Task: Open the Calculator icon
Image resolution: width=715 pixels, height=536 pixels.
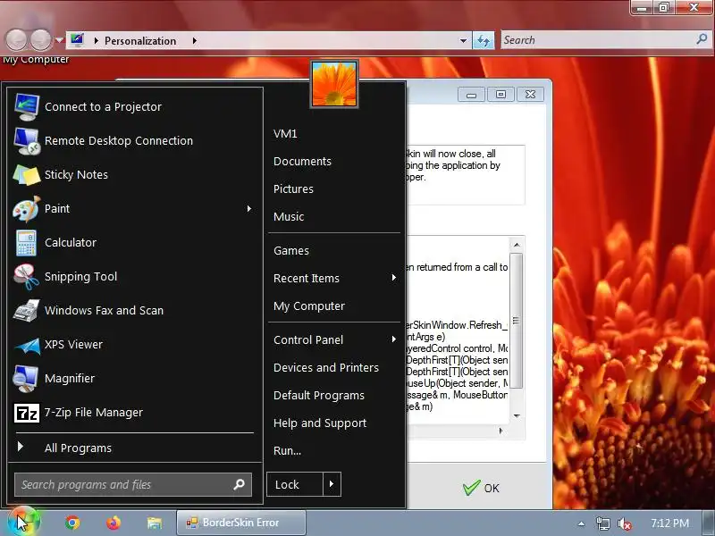Action: [x=26, y=243]
